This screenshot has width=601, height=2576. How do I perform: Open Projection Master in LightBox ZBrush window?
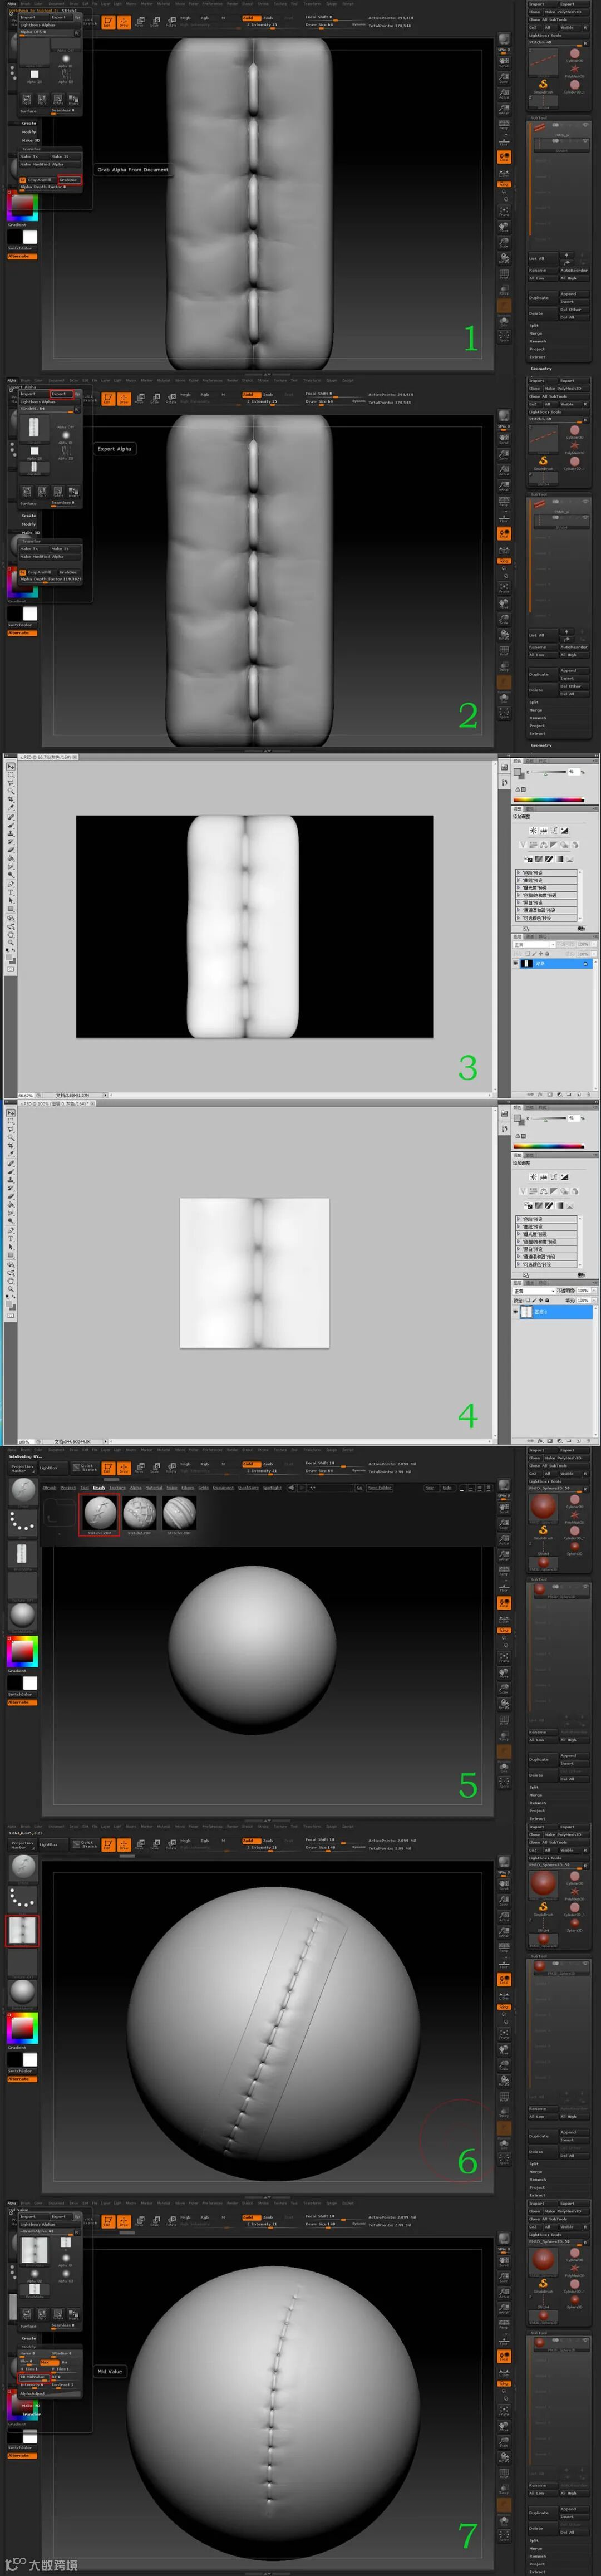22,1468
